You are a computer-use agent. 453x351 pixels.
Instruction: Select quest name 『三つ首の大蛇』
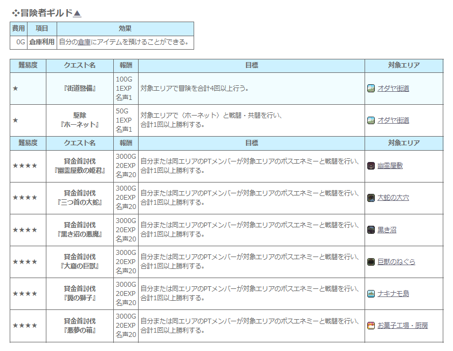coord(80,202)
